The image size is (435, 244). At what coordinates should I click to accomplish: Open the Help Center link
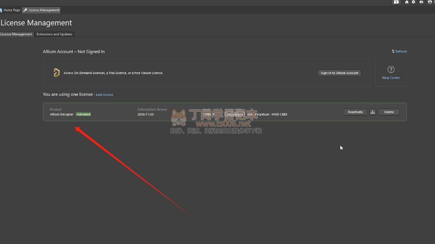click(x=391, y=78)
